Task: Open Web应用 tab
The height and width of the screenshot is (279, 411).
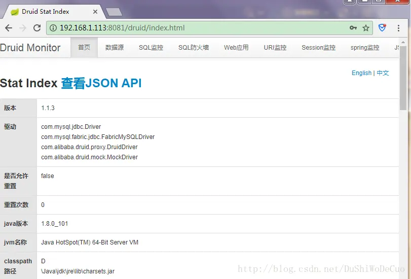Action: 236,48
